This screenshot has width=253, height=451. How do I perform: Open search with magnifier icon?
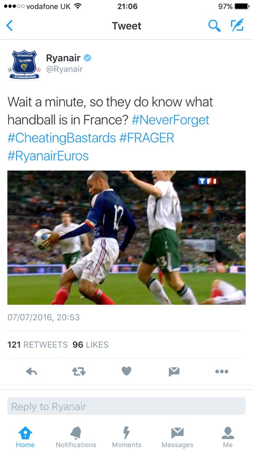(x=214, y=26)
